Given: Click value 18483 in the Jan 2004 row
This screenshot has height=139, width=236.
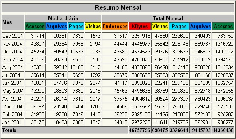Looking at the screenshot, I should (x=60, y=123).
